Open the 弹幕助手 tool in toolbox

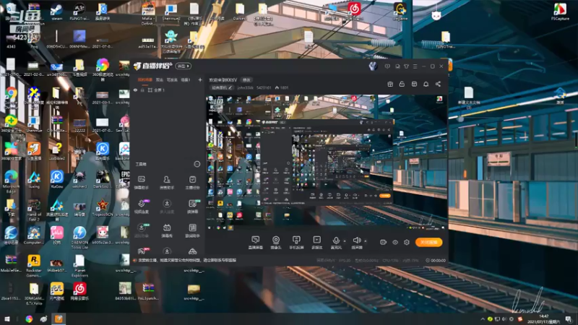(x=141, y=182)
